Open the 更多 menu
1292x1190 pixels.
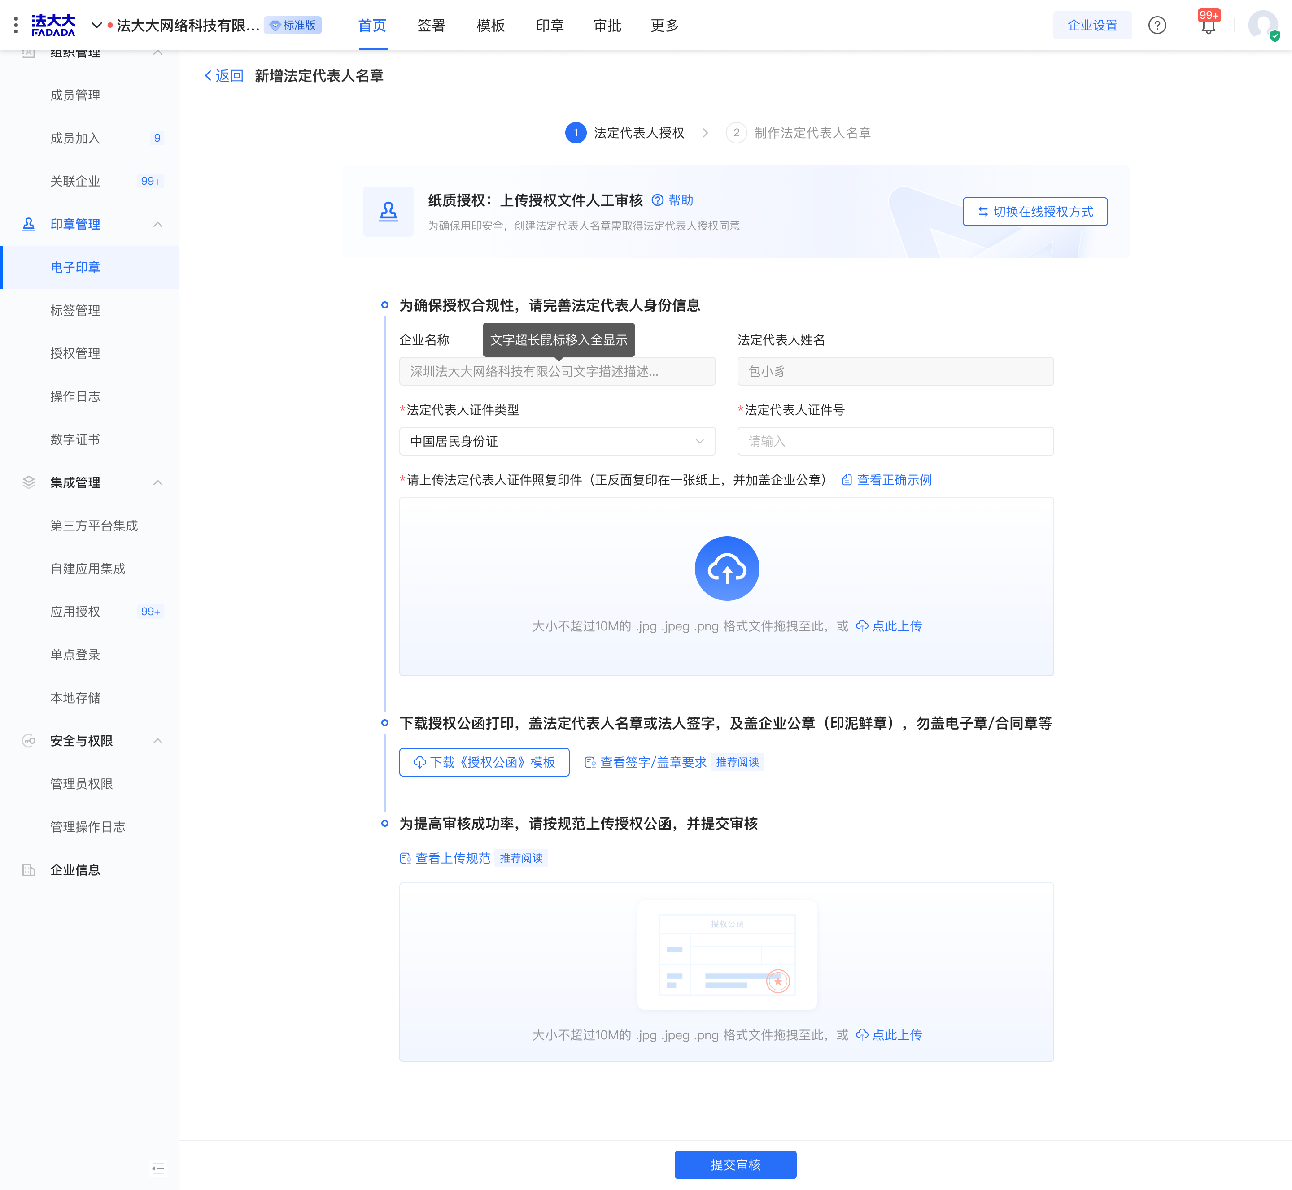[x=664, y=25]
